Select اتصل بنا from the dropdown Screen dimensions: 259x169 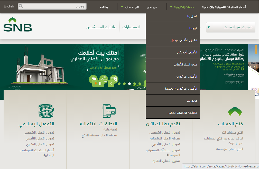pyautogui.click(x=173, y=16)
